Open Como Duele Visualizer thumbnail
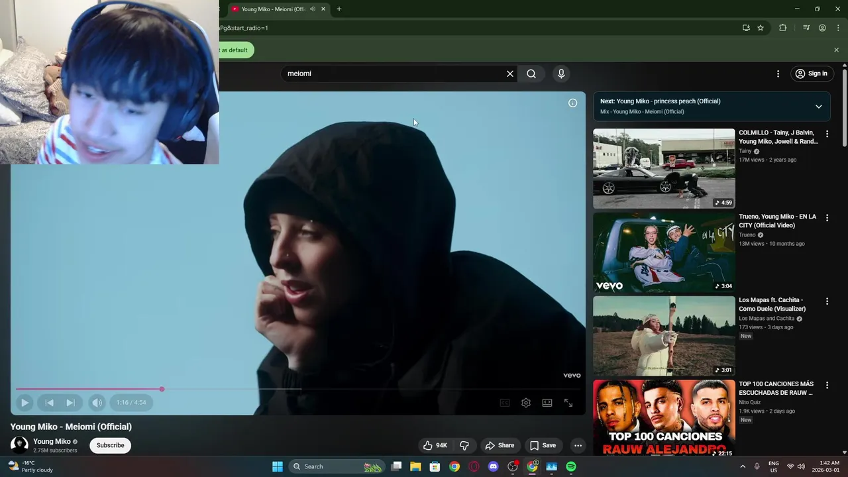Image resolution: width=848 pixels, height=477 pixels. 664,336
